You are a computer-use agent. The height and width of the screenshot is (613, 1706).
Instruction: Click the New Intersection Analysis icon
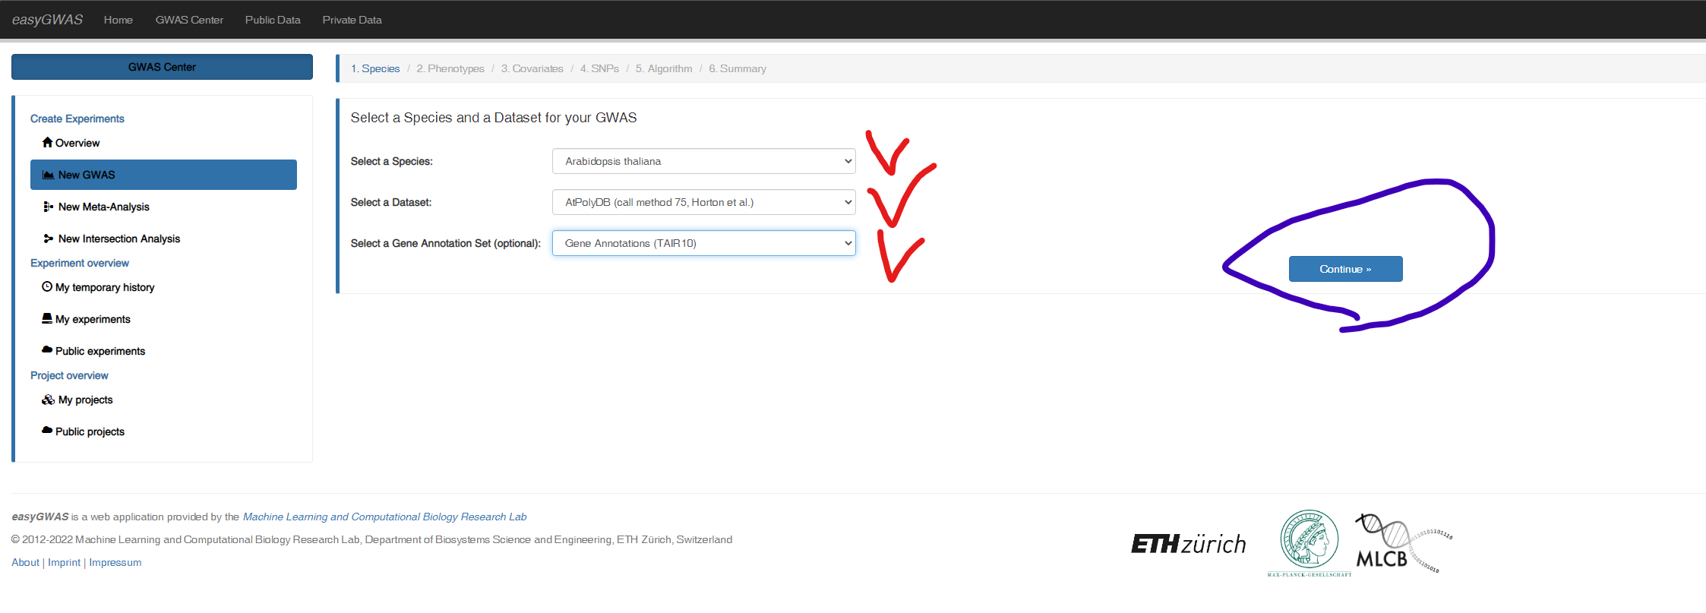(x=49, y=239)
